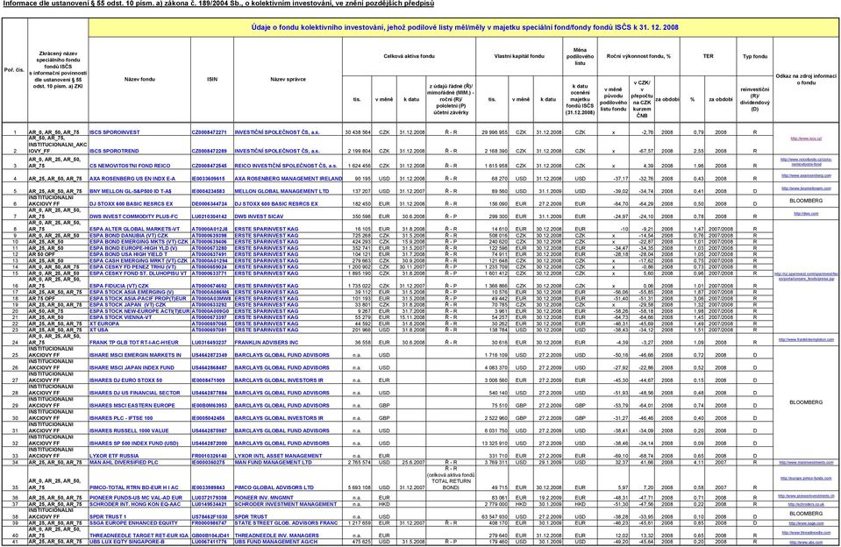Click MAN AHL DIVERSIFIED PLC fund name

click(x=124, y=462)
